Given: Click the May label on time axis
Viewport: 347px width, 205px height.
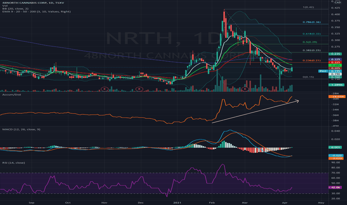Looking at the screenshot, I should (321, 202).
